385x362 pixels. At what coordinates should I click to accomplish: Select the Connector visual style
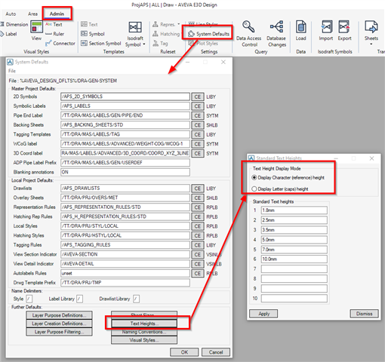tap(60, 43)
